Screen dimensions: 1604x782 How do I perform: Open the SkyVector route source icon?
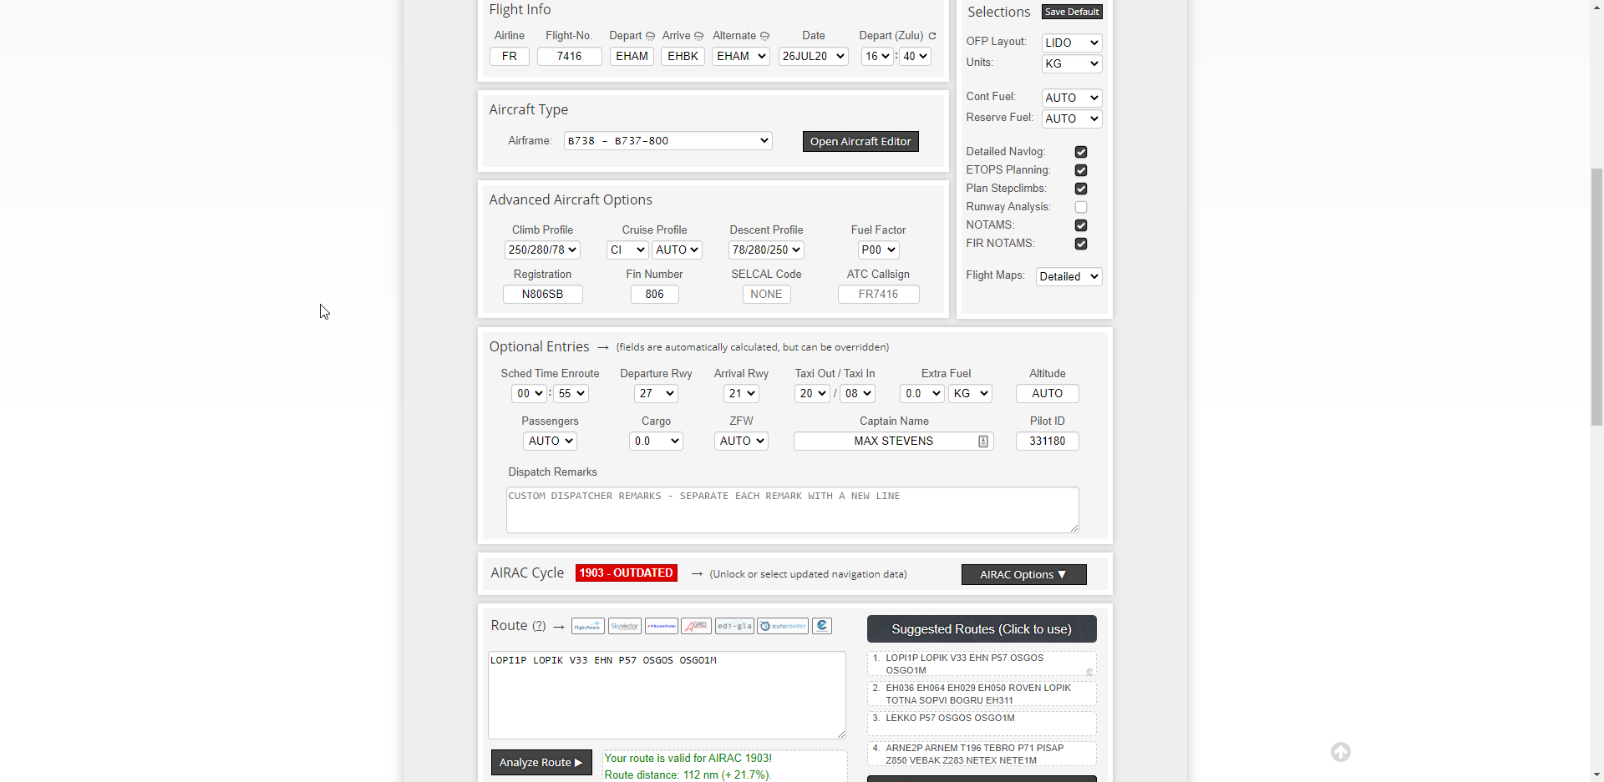click(x=624, y=626)
